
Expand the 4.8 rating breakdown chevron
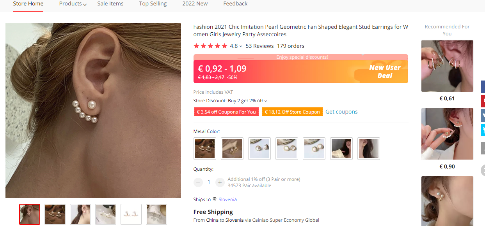tap(241, 46)
